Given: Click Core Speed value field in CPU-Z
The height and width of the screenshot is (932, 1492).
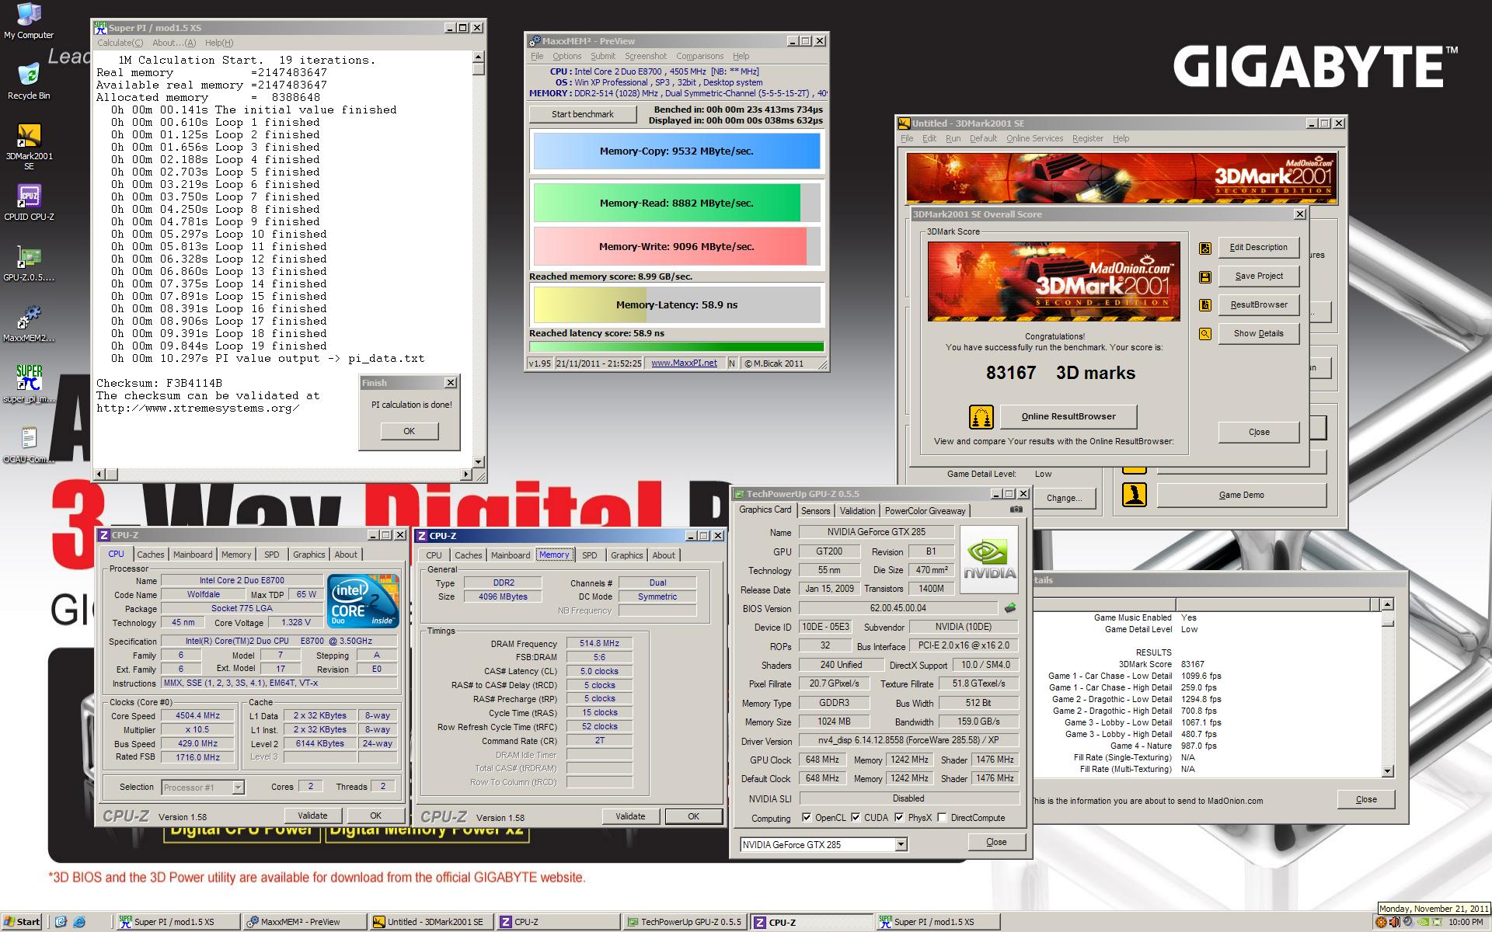Looking at the screenshot, I should click(197, 716).
